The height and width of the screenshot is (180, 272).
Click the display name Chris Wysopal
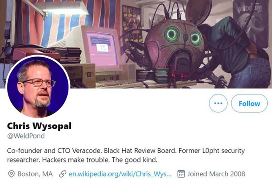39,126
